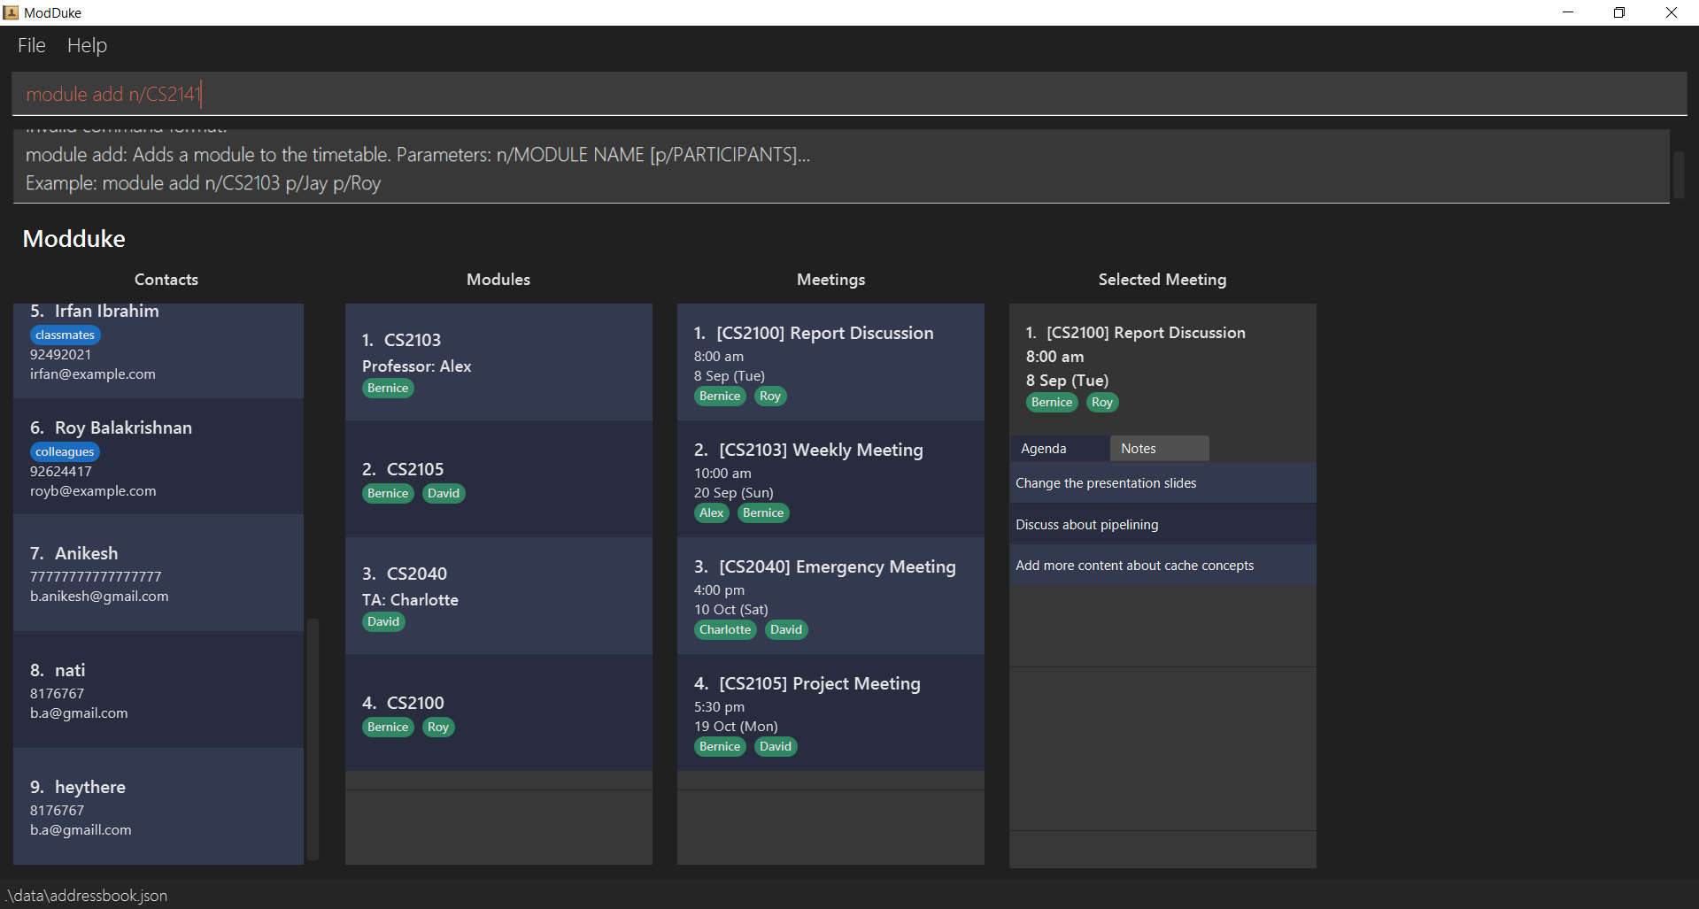1699x909 pixels.
Task: Click Roy tag in Report Discussion meeting list
Action: 770,397
